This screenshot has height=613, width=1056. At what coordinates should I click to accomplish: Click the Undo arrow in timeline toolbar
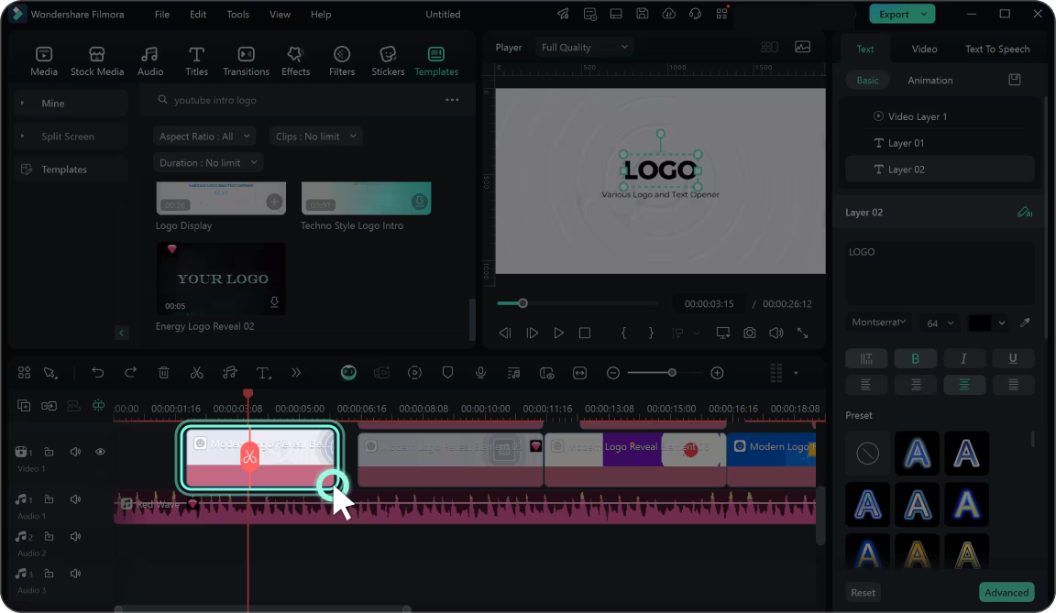[x=97, y=373]
